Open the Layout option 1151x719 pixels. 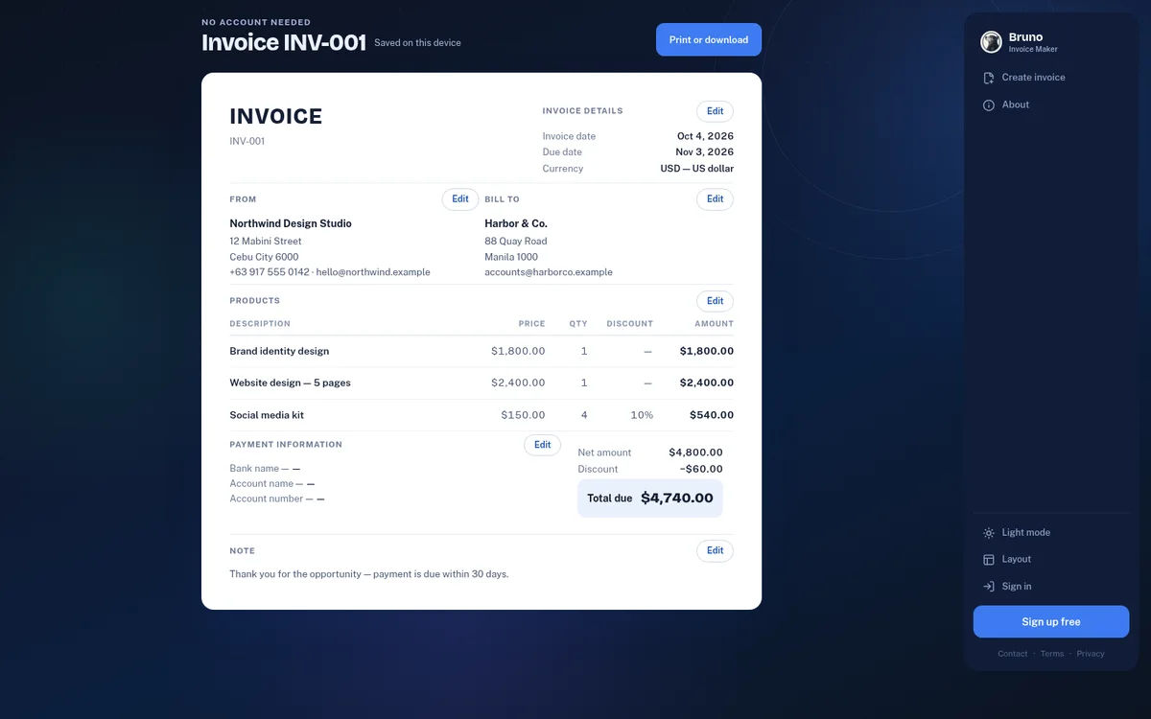(1051, 560)
